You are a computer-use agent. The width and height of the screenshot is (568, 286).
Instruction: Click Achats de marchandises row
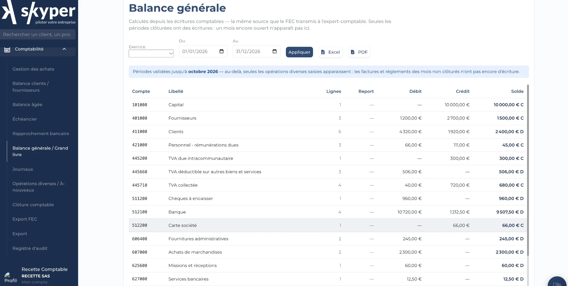pyautogui.click(x=328, y=252)
